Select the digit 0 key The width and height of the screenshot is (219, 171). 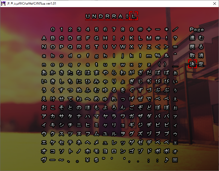coord(53,29)
